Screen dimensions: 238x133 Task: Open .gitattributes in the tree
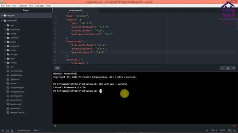point(16,75)
